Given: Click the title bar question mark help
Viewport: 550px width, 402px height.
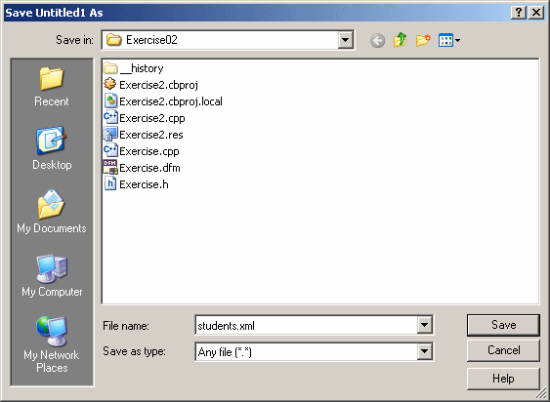Looking at the screenshot, I should click(519, 13).
